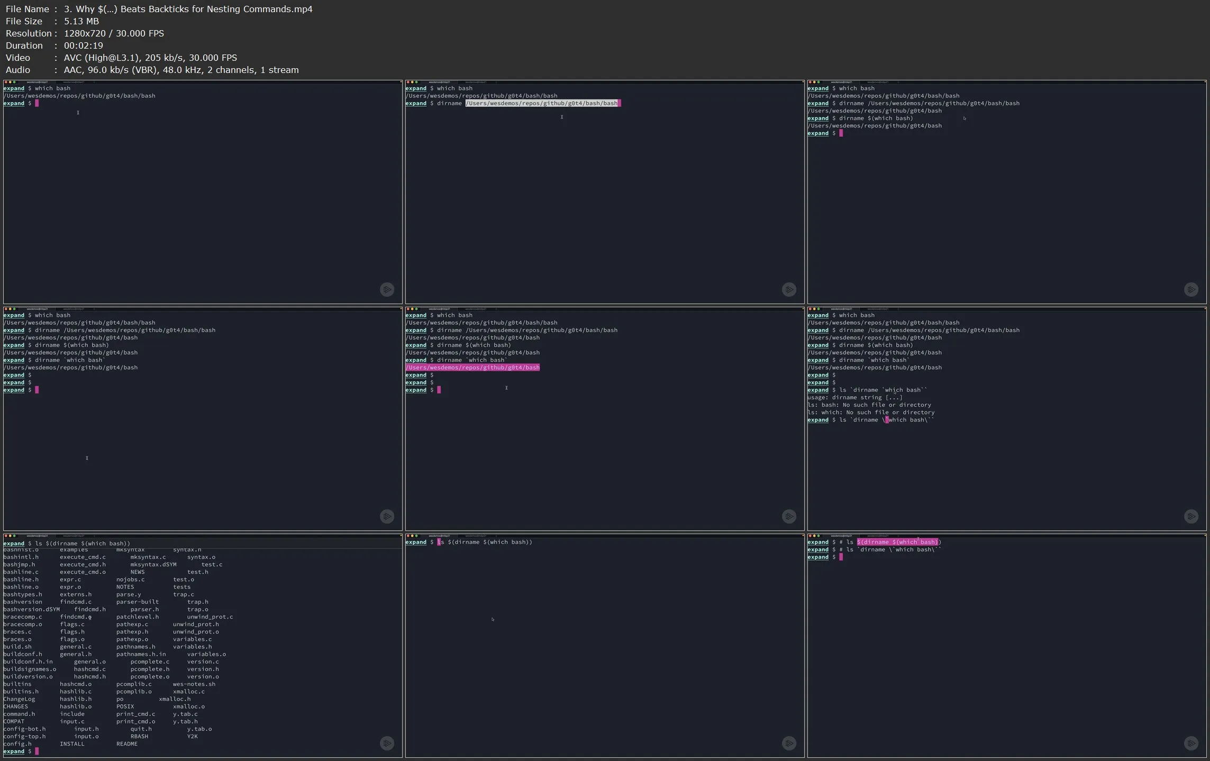Click play icon on the ls file listing frame
This screenshot has width=1210, height=761.
point(387,743)
